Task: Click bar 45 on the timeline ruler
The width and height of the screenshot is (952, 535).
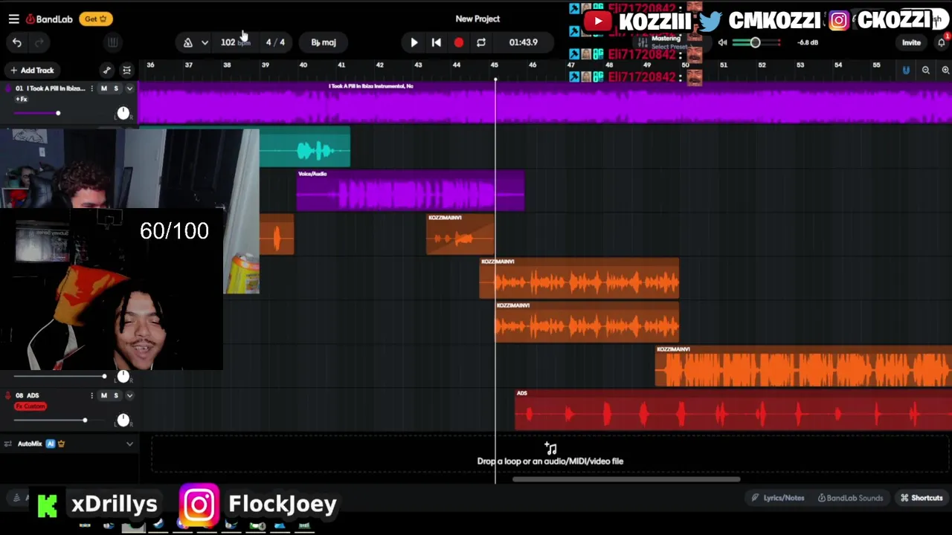Action: pyautogui.click(x=495, y=65)
